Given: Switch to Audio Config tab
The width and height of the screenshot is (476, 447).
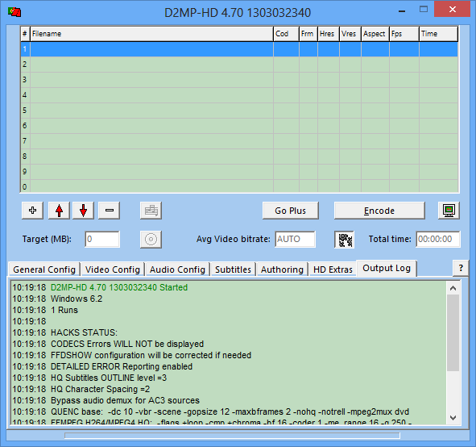Looking at the screenshot, I should (177, 269).
